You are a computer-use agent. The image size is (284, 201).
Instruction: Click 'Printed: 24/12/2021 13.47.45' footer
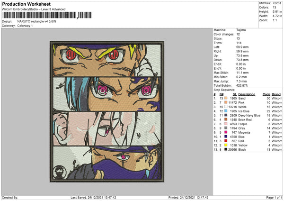click(x=188, y=197)
